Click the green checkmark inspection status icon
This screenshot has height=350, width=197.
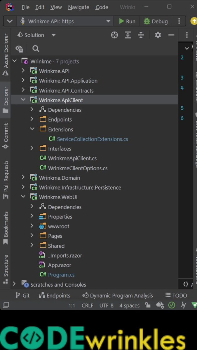coord(172,305)
